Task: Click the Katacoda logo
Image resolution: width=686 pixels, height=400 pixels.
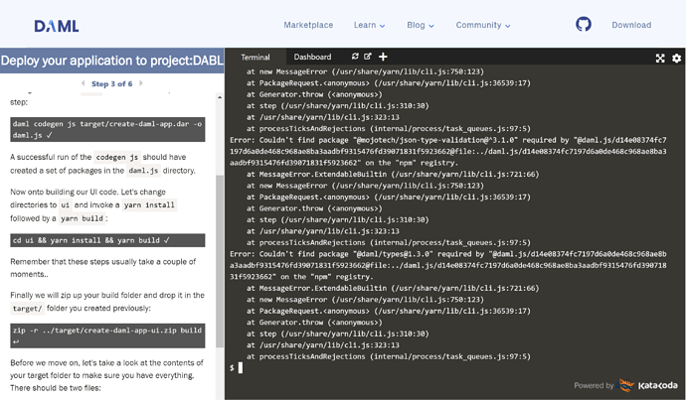Action: [x=645, y=385]
